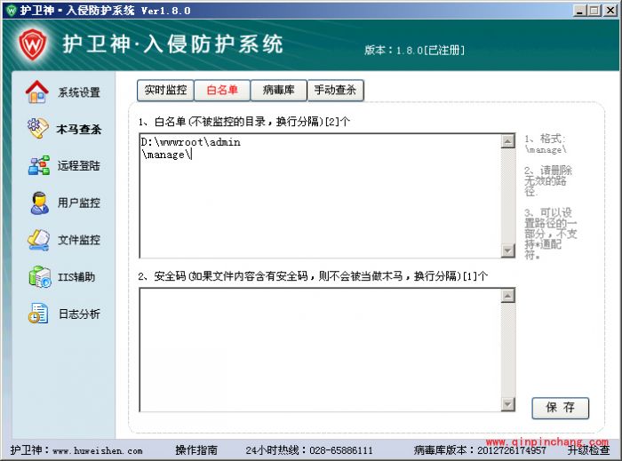Open the 病毒库 tab

click(x=279, y=91)
